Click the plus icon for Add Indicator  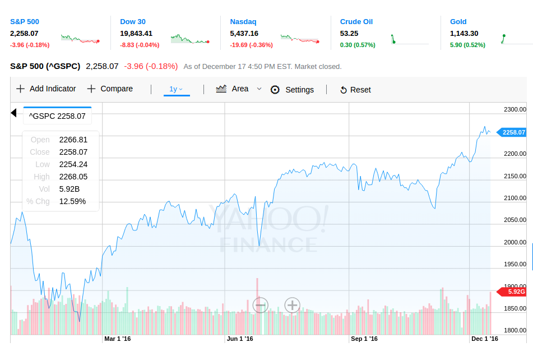[20, 89]
